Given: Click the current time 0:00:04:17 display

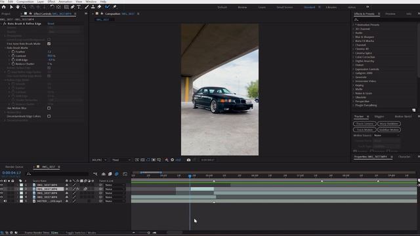Looking at the screenshot, I should 12,173.
